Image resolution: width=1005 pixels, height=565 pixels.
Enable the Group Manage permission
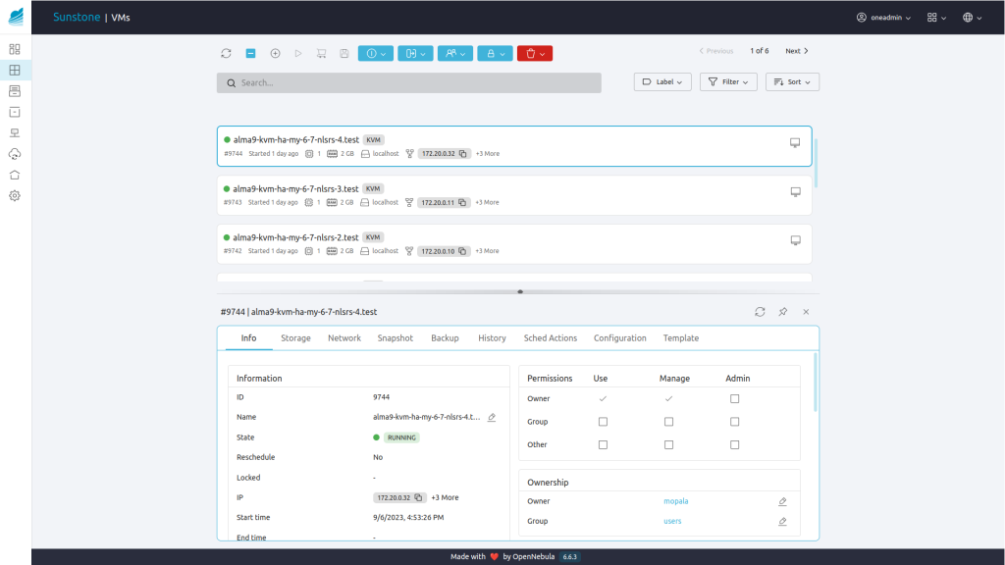[x=668, y=421]
